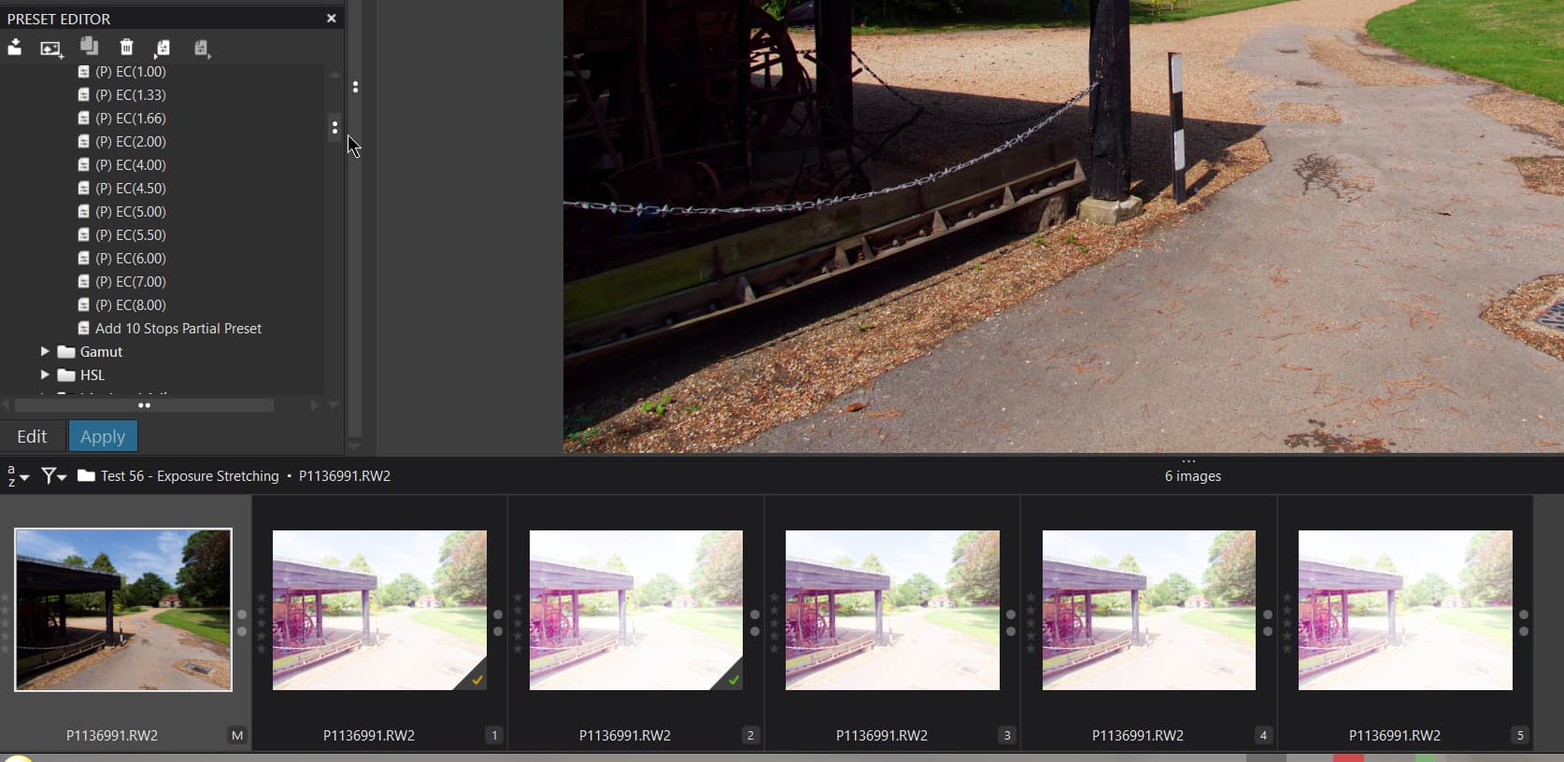Expand the Gamut preset folder
Viewport: 1564px width, 762px height.
(44, 352)
